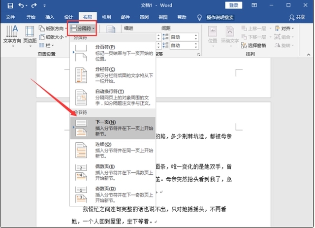
Task: Click the 操作说明搜索 lightbulb icon
Action: (199, 17)
